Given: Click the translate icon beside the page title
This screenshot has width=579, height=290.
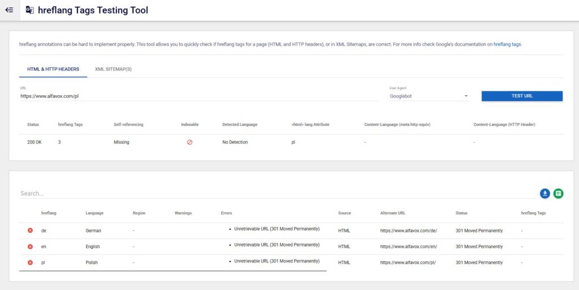Looking at the screenshot, I should [x=29, y=10].
